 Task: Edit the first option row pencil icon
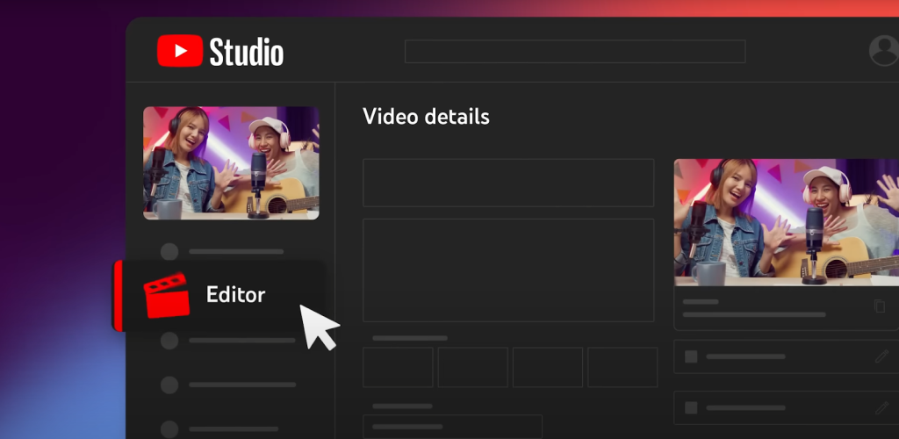tap(881, 356)
